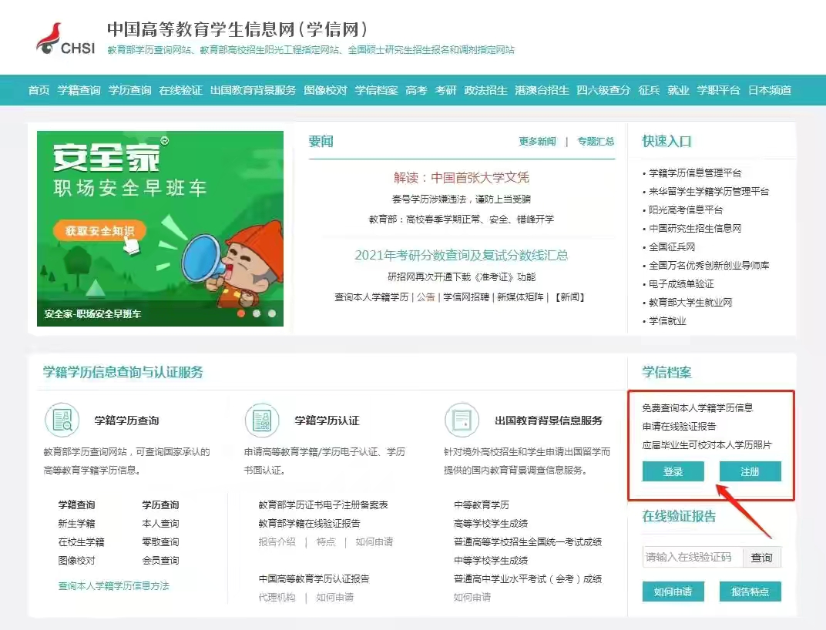This screenshot has height=630, width=826.
Task: Switch to the 在线验证 nav tab
Action: point(182,90)
